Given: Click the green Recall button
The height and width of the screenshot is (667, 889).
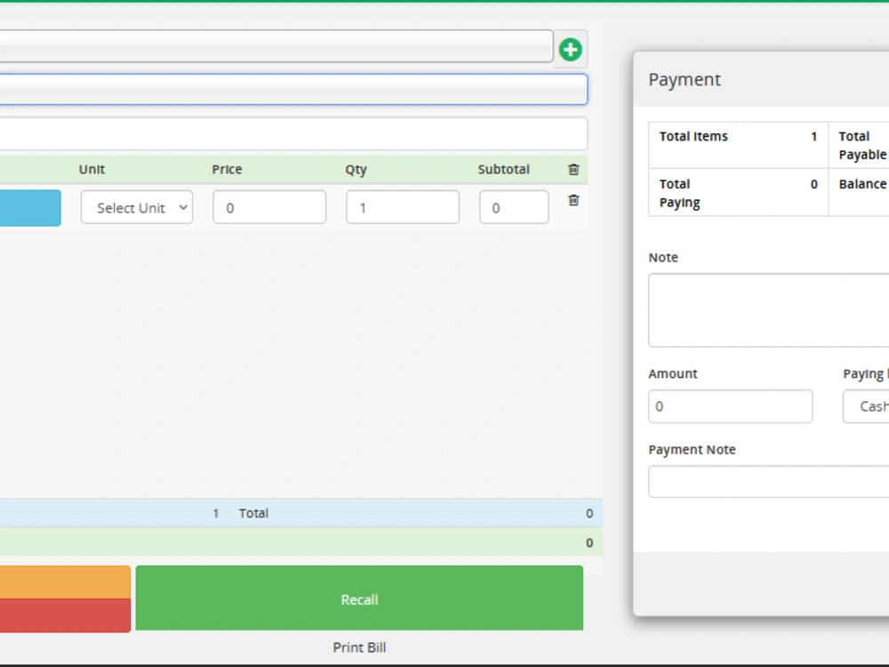Looking at the screenshot, I should tap(359, 598).
